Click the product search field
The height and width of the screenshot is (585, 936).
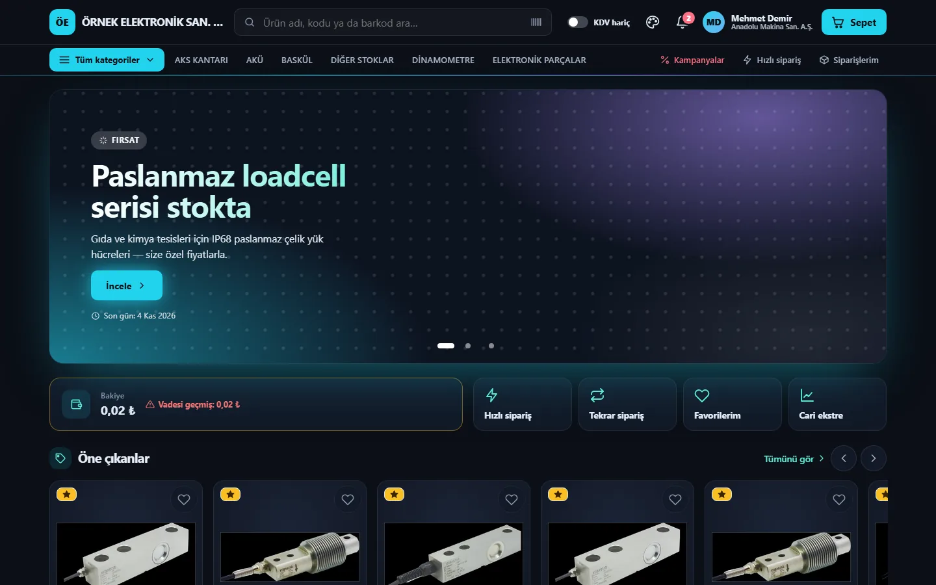393,22
